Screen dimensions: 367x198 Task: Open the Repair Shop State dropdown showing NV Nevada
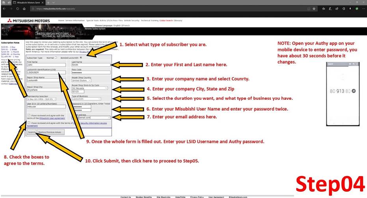[x=89, y=88]
